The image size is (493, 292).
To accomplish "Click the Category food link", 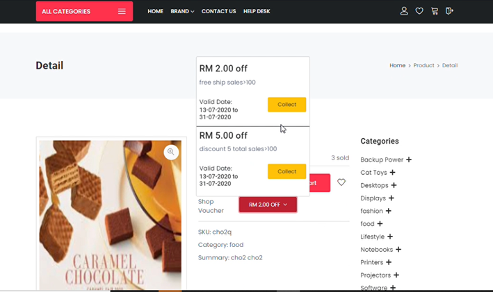I will coord(236,245).
